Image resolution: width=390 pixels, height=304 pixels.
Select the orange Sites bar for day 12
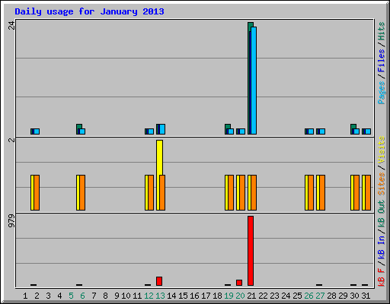tap(151, 192)
